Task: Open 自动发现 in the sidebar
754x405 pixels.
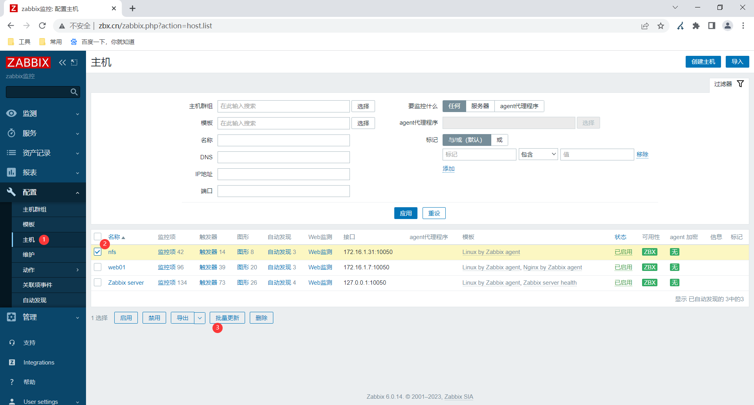Action: coord(49,300)
